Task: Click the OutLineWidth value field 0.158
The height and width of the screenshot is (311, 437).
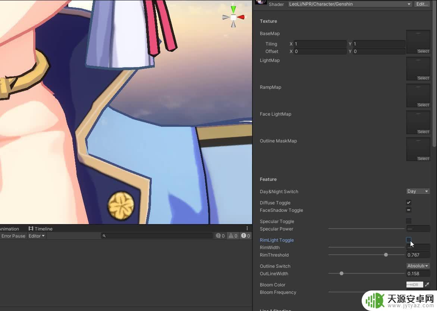Action: (418, 273)
